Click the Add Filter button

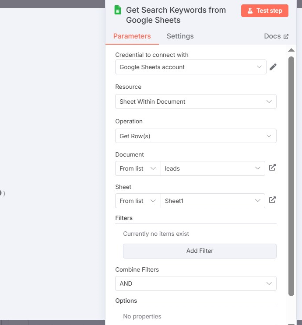tap(200, 251)
